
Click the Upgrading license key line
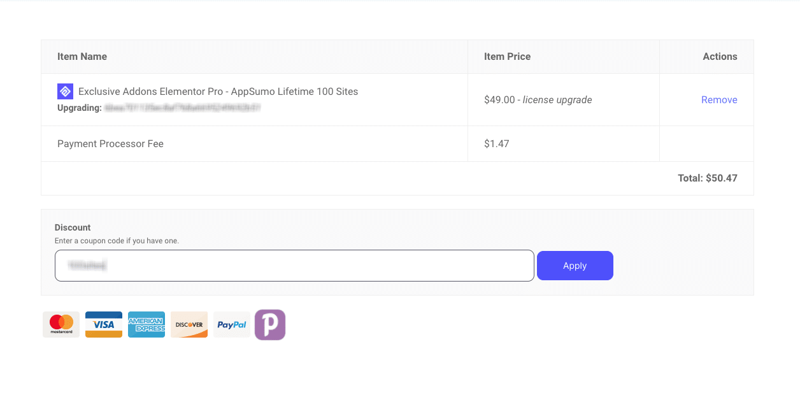pyautogui.click(x=159, y=108)
